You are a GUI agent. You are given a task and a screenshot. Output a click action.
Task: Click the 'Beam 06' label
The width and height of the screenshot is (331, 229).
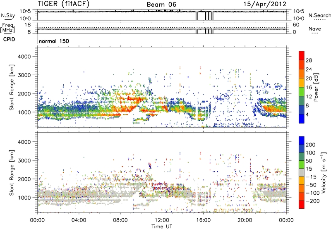click(161, 5)
